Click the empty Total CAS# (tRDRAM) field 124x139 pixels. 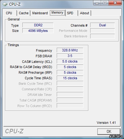(x=70, y=100)
